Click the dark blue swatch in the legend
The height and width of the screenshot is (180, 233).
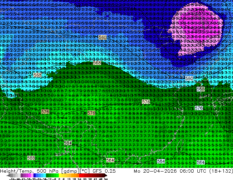[x=35, y=175]
